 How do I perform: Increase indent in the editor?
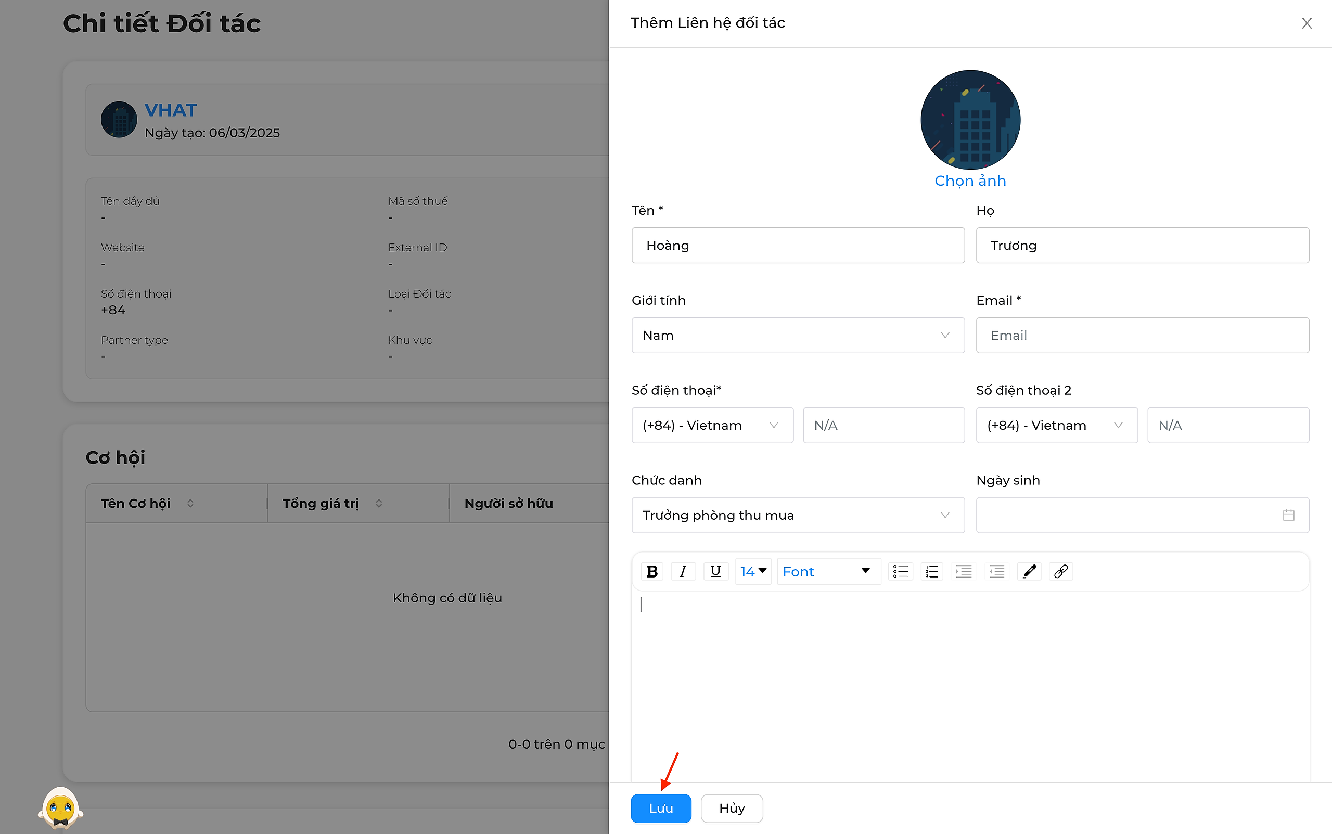tap(964, 571)
